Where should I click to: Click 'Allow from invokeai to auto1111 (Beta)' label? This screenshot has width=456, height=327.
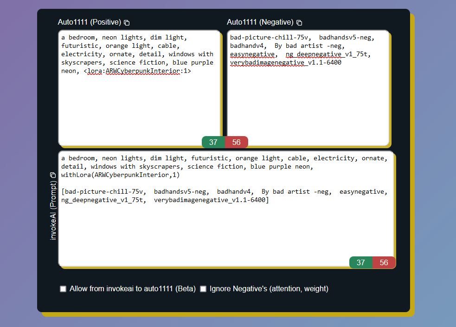[x=133, y=289]
